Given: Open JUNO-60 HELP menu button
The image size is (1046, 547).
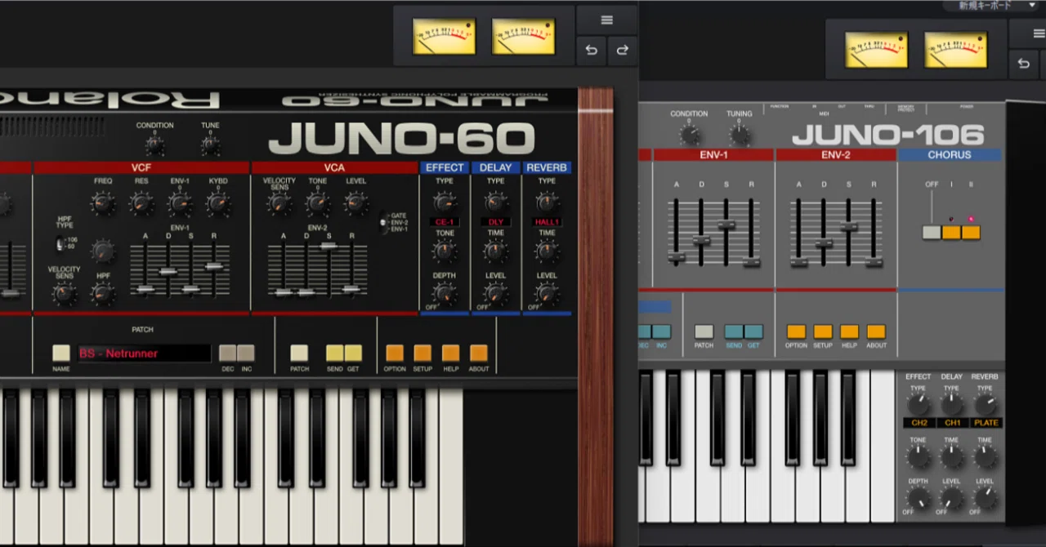Looking at the screenshot, I should click(450, 353).
